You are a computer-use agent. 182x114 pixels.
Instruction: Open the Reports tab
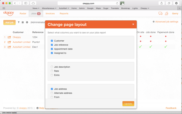pyautogui.click(x=64, y=13)
